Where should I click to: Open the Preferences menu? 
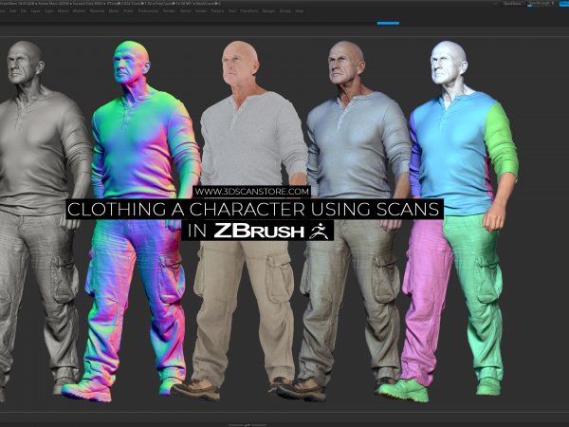click(148, 10)
